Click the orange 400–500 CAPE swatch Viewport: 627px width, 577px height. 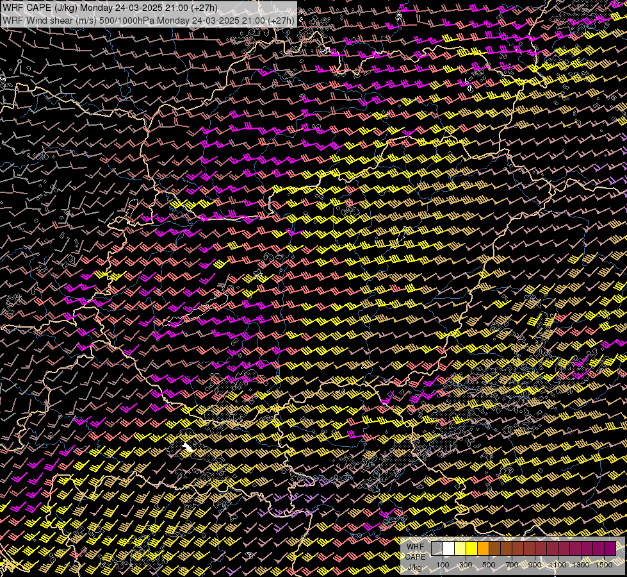pos(483,548)
